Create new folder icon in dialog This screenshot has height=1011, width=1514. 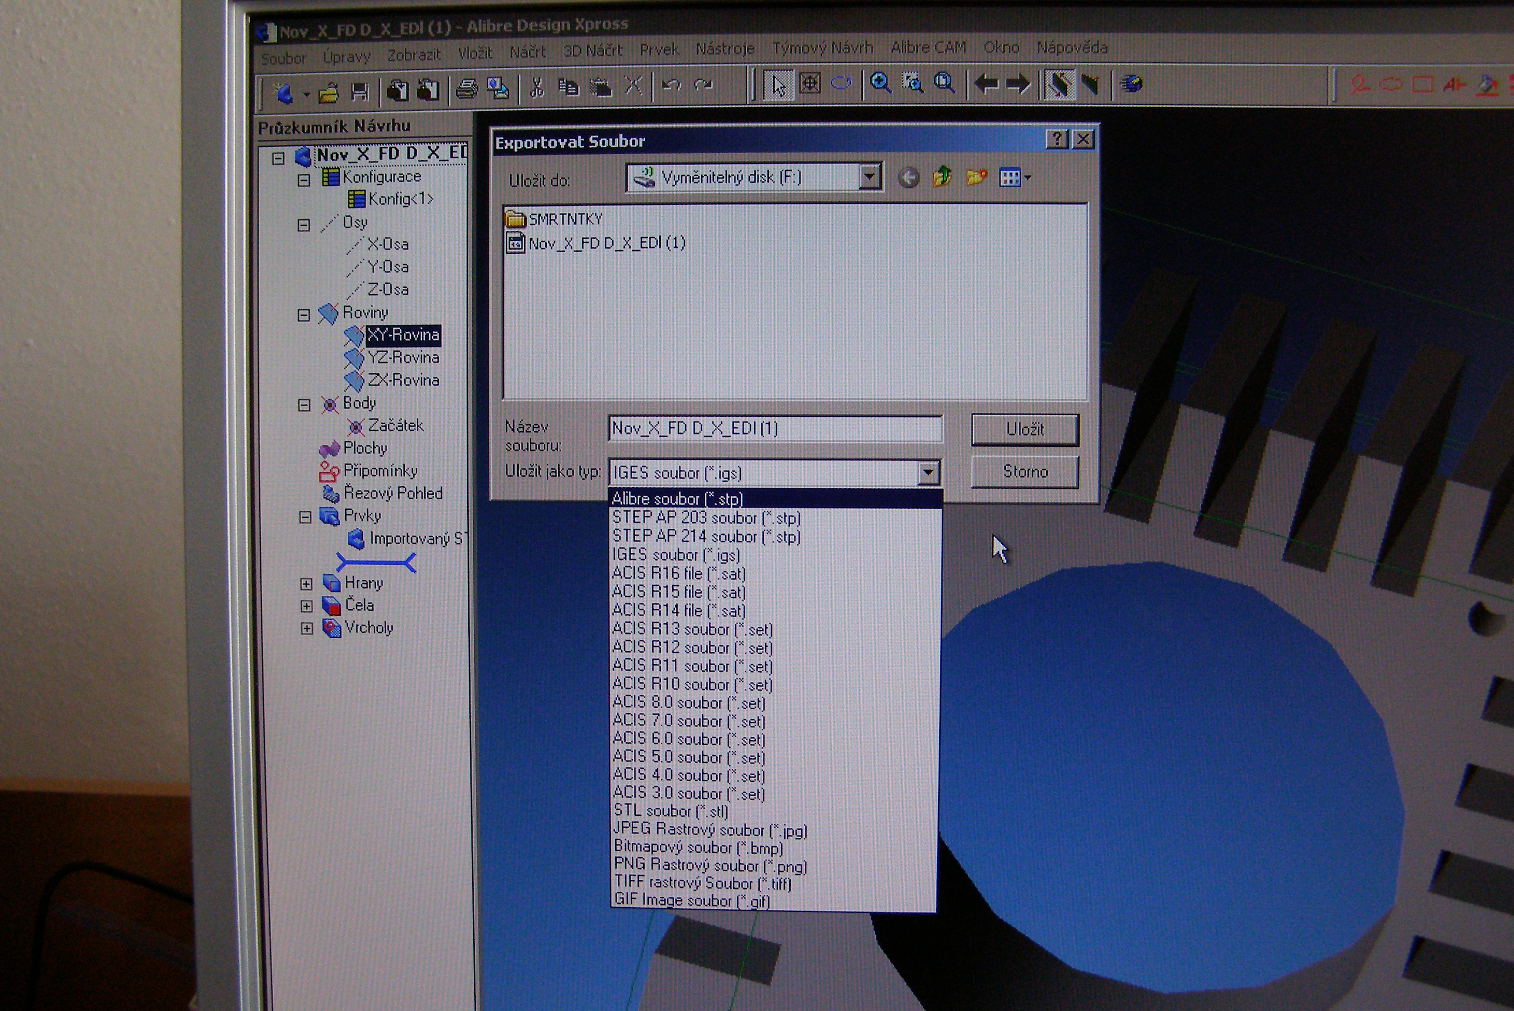(976, 177)
